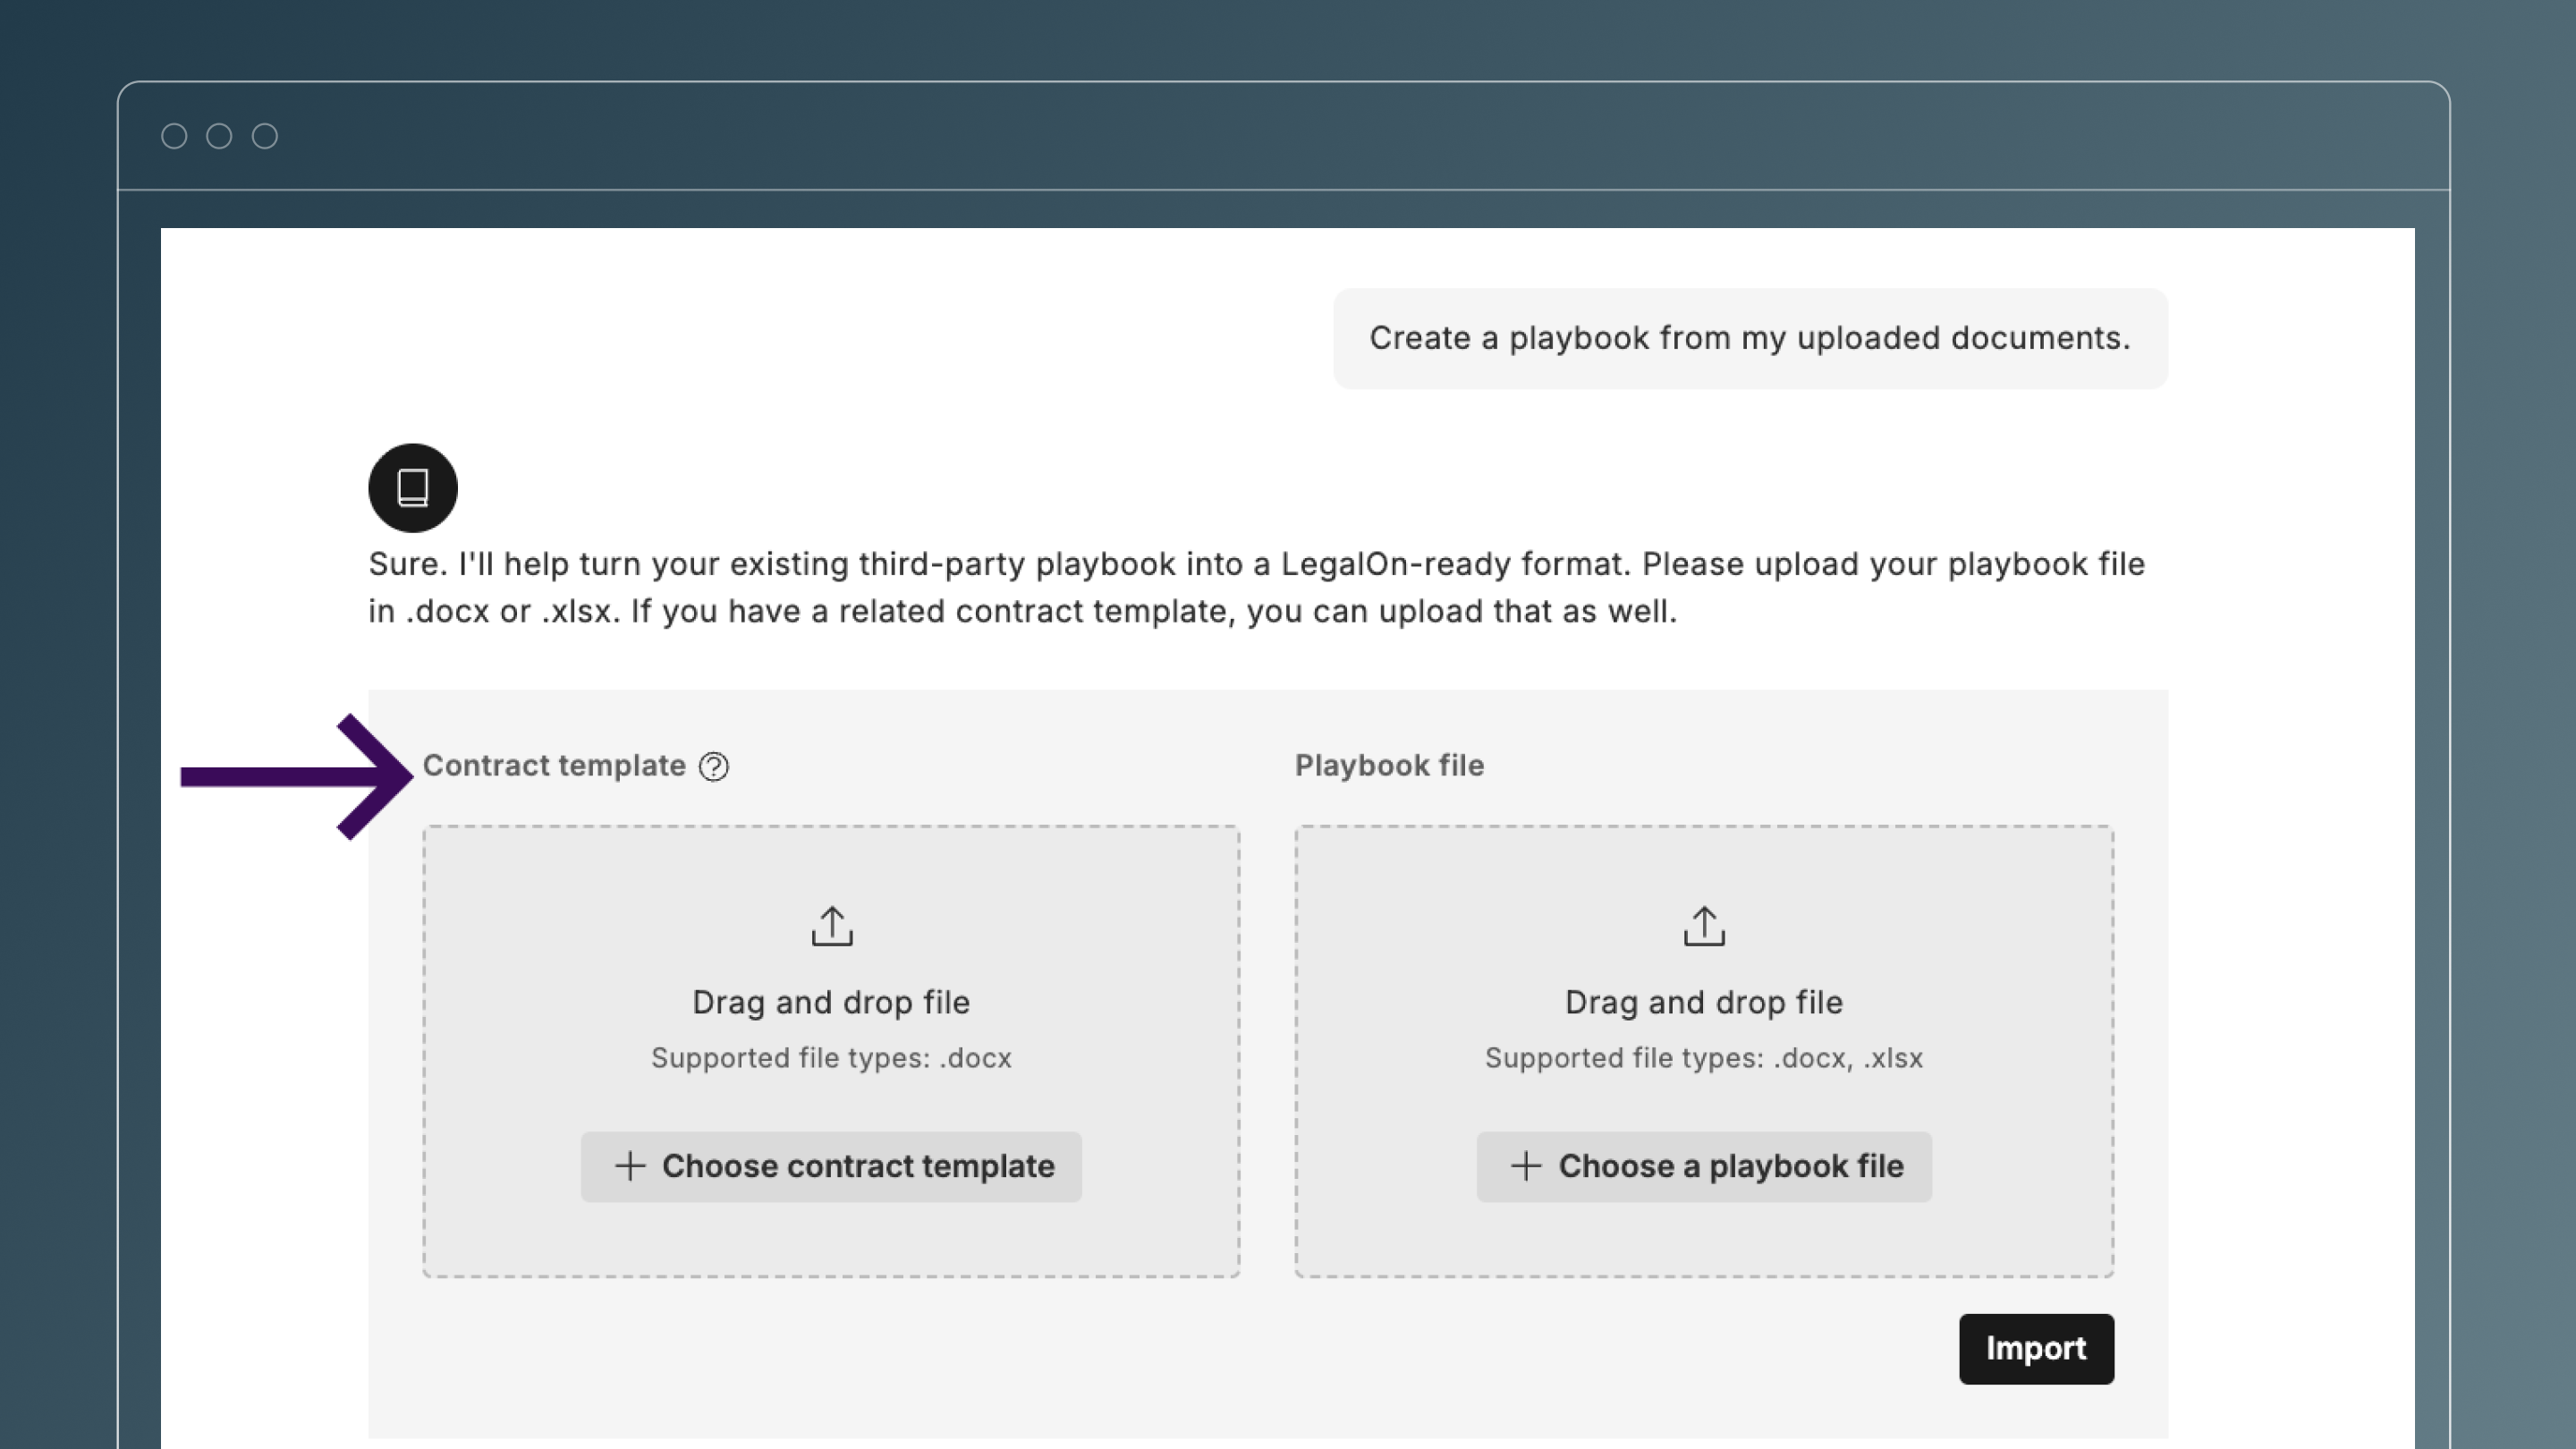The image size is (2576, 1449).
Task: Click the playbook assistant book avatar icon
Action: click(x=412, y=487)
